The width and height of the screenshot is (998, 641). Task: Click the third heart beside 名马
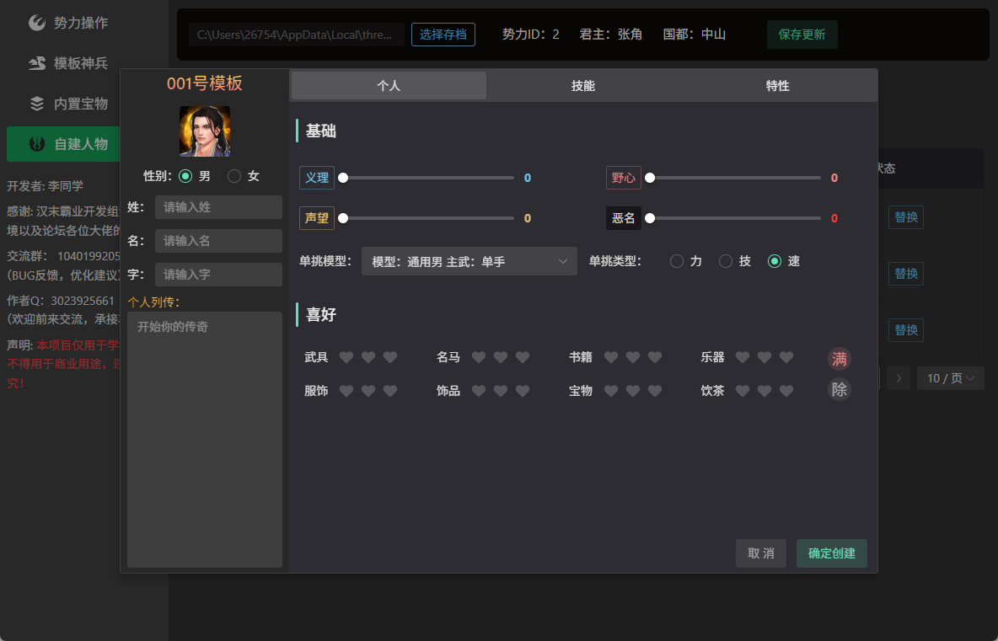(x=523, y=357)
